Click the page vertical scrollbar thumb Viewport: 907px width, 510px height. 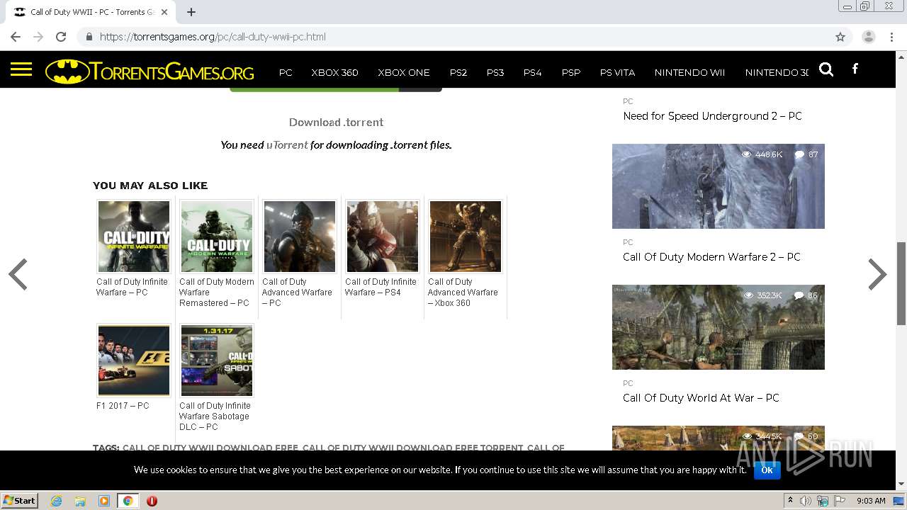(901, 283)
